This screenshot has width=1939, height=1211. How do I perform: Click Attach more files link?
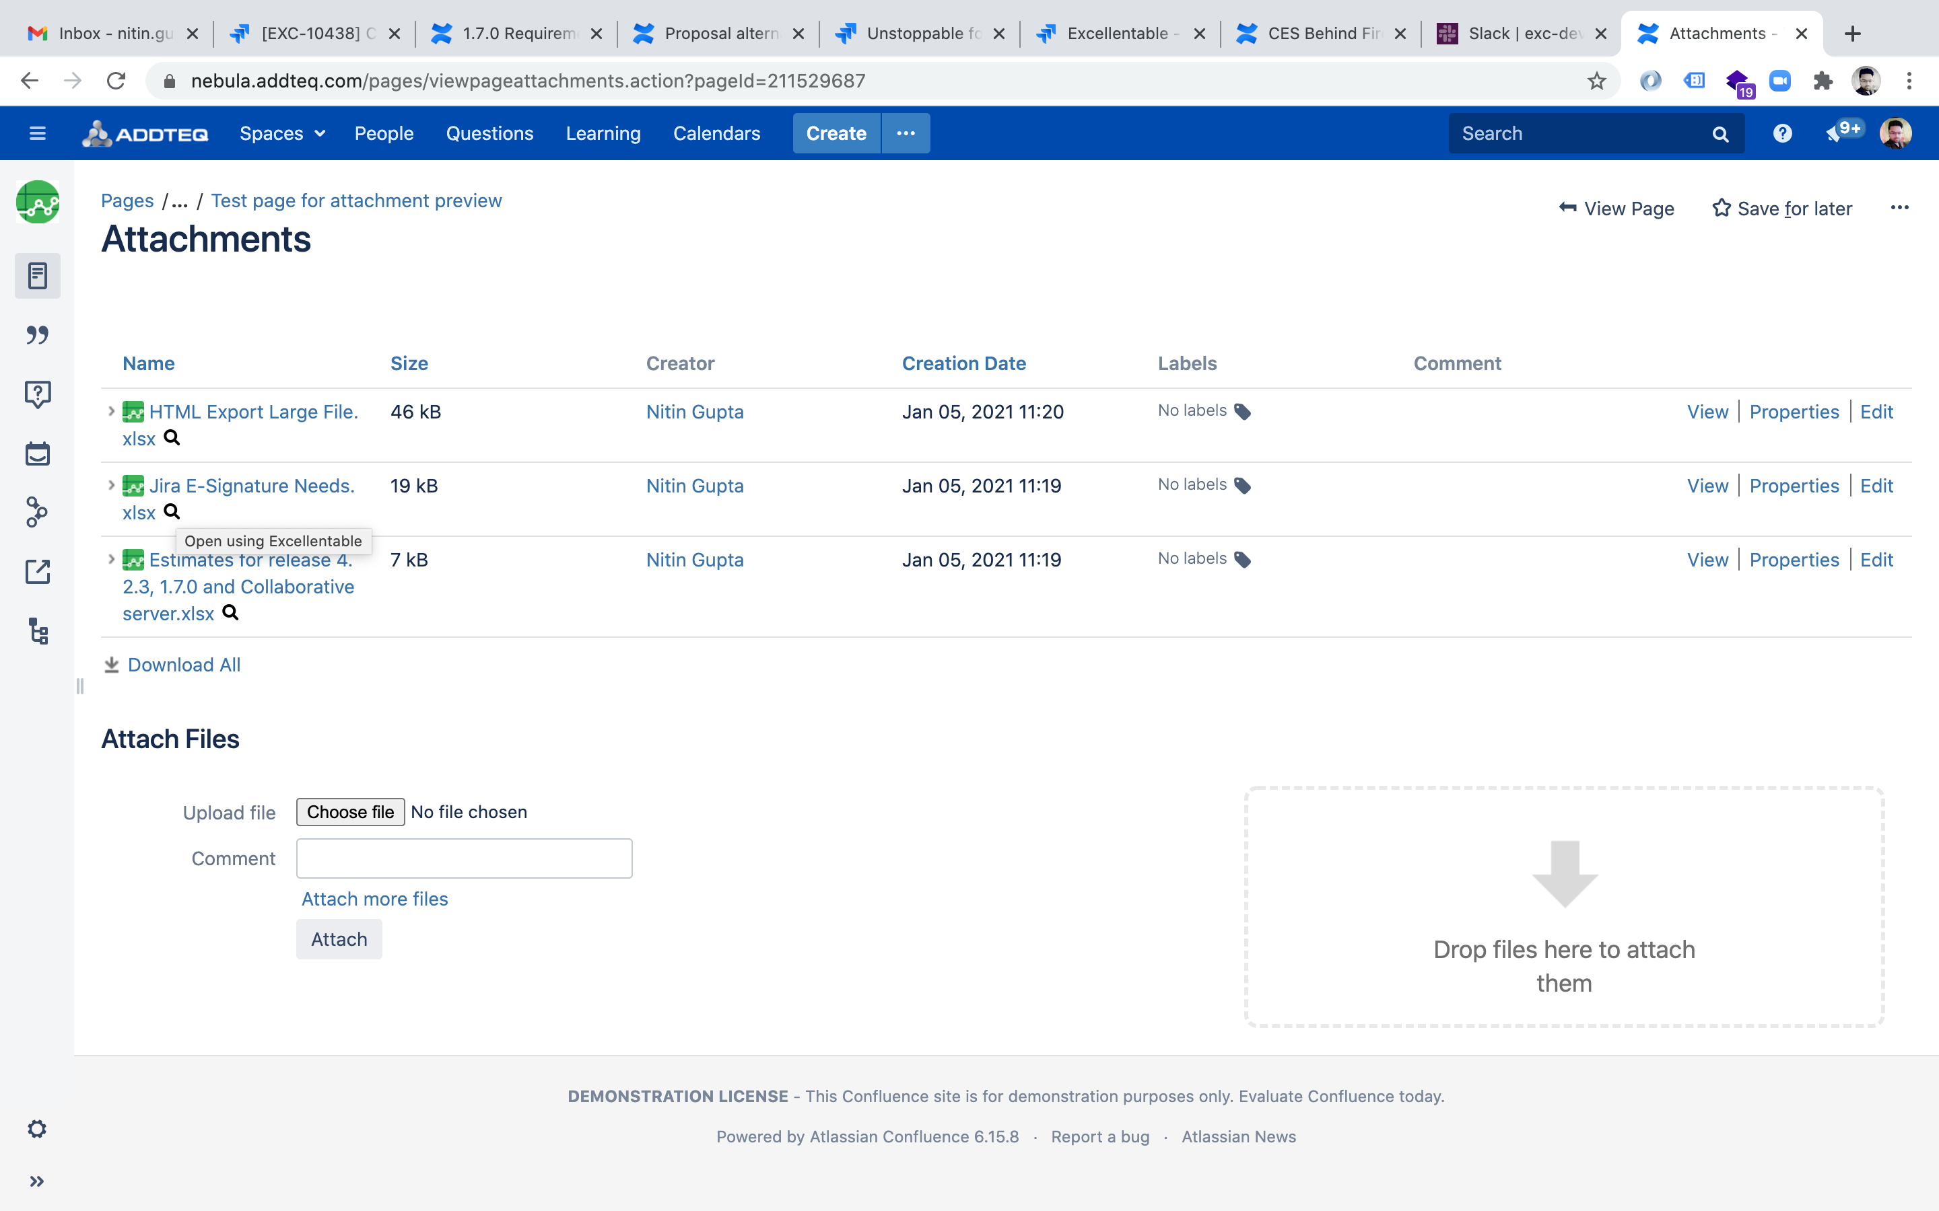374,899
